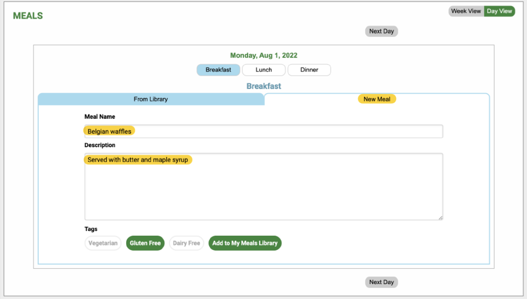Toggle the Vegetarian tag

(x=103, y=243)
